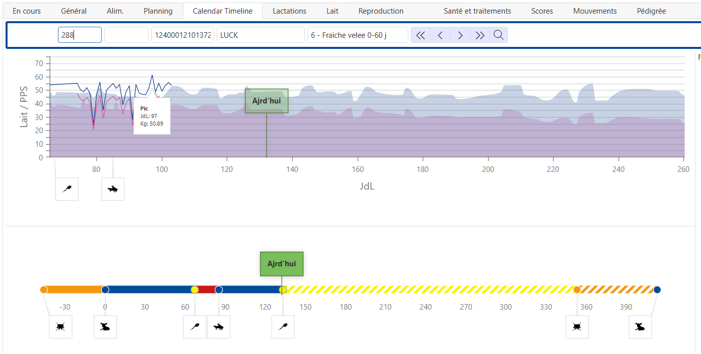This screenshot has width=701, height=354.
Task: Open the Lactations tab
Action: pyautogui.click(x=289, y=11)
